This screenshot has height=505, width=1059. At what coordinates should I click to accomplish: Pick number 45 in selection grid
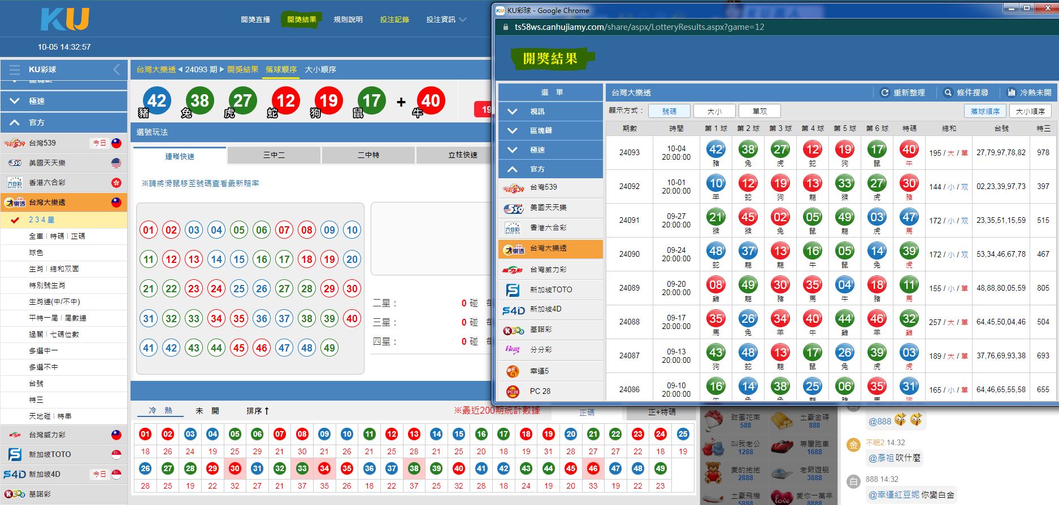tap(239, 348)
